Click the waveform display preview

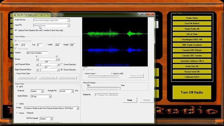pyautogui.click(x=115, y=42)
